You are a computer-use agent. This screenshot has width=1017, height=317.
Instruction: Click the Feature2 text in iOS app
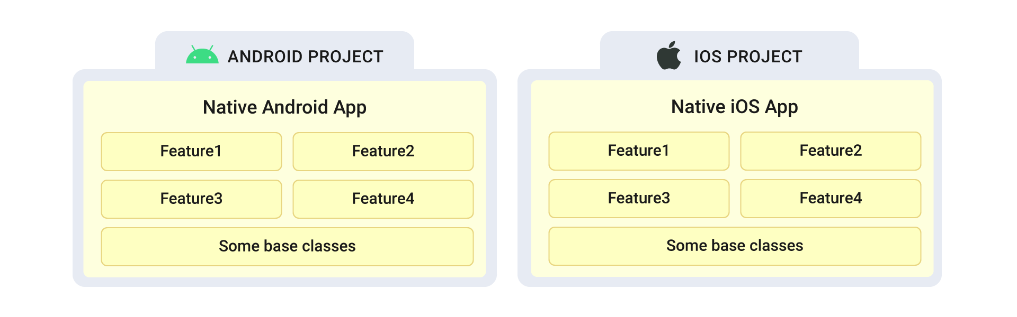(831, 151)
